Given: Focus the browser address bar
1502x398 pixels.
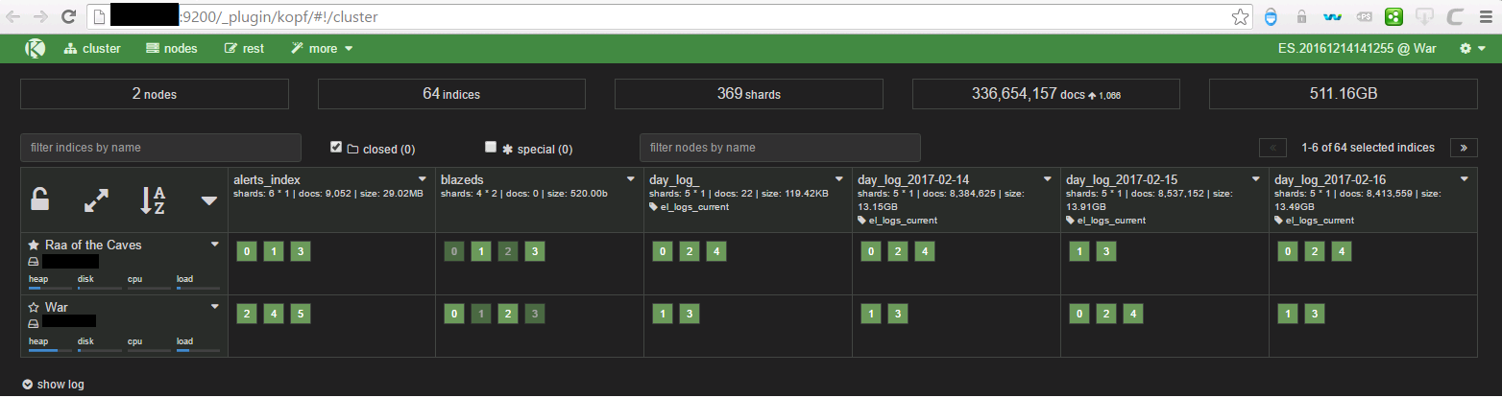Looking at the screenshot, I should (x=669, y=16).
